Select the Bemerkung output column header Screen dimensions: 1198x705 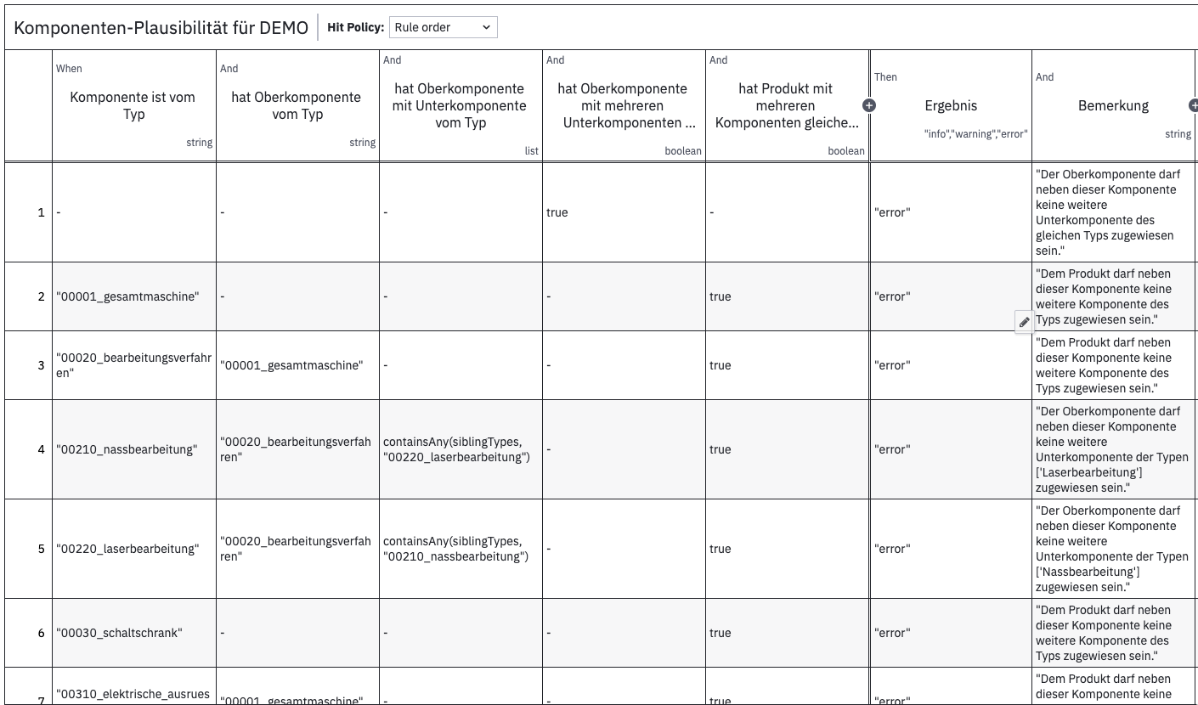pos(1113,105)
